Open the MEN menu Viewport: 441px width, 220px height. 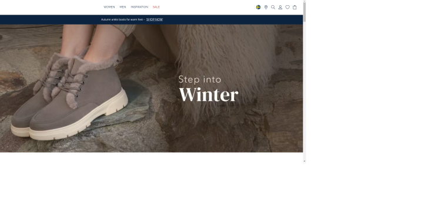pos(123,7)
